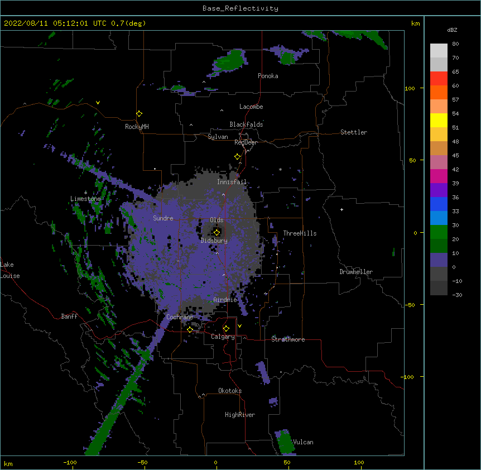Viewport: 481px width, 470px height.
Task: Click the Lacombe city label
Action: pyautogui.click(x=251, y=107)
